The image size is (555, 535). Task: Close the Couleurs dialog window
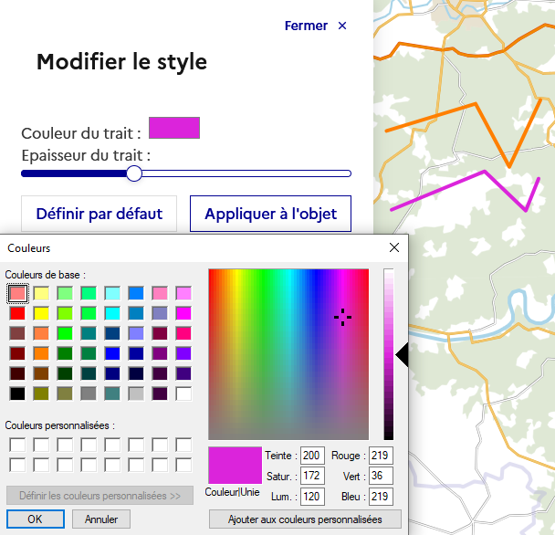(394, 247)
